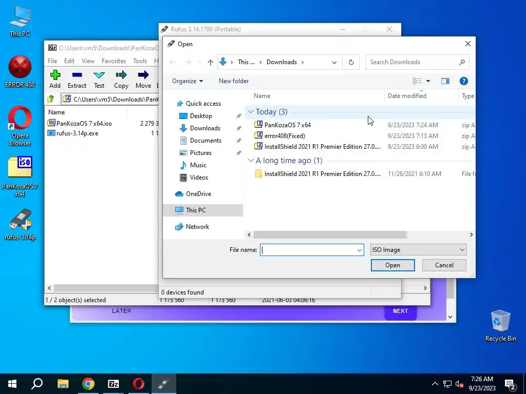This screenshot has height=394, width=526.
Task: Open File Explorer from taskbar
Action: (63, 384)
